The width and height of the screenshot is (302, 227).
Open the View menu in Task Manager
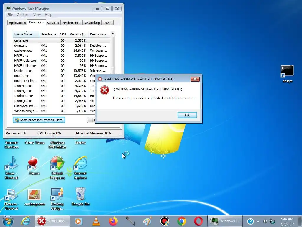pos(37,15)
